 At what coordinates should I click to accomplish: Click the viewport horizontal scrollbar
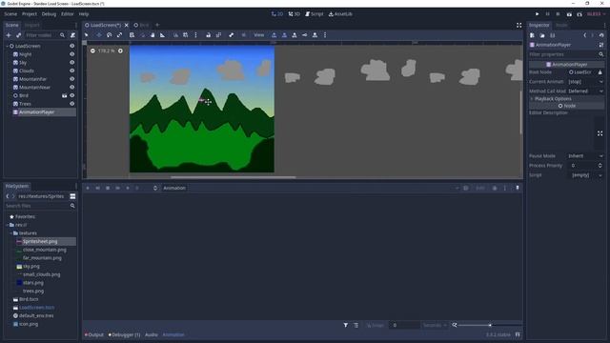pos(233,177)
